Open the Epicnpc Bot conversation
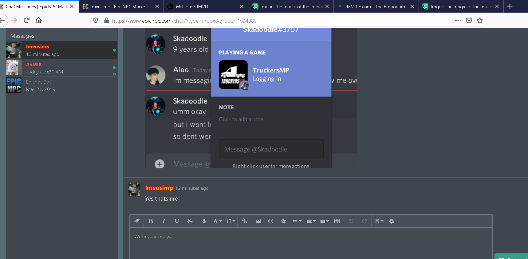This screenshot has height=259, width=528. click(61, 85)
